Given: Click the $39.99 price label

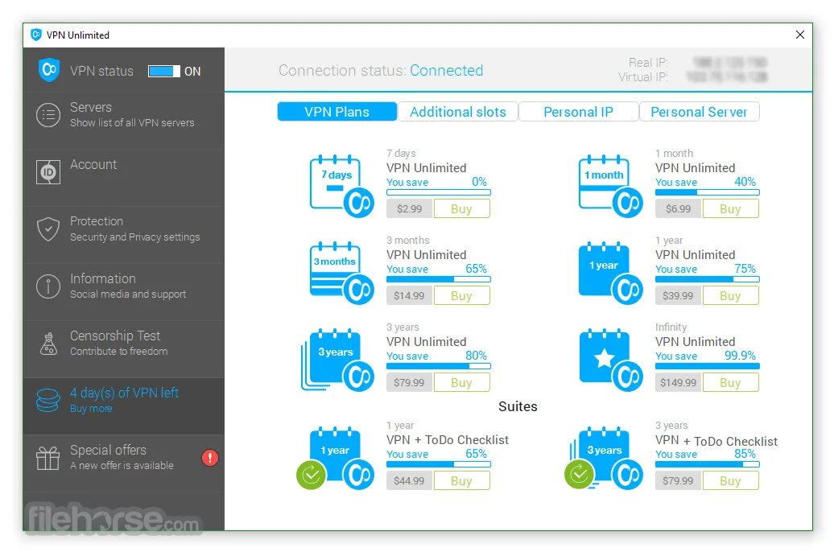Looking at the screenshot, I should coord(678,295).
